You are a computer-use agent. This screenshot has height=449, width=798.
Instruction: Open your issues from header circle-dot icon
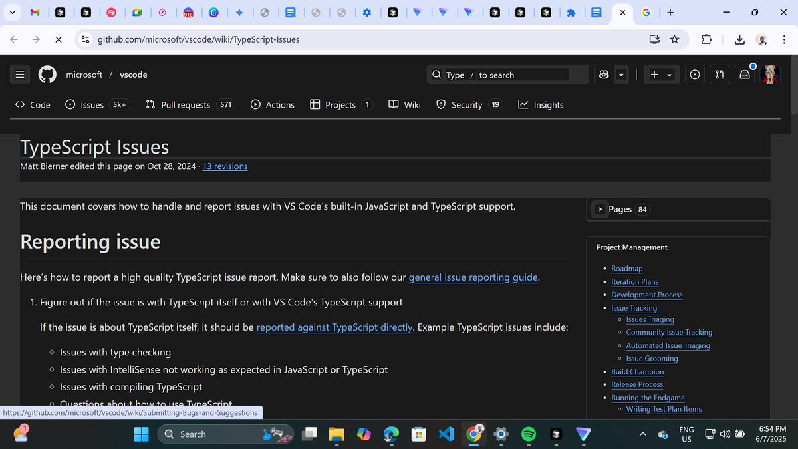[x=695, y=75]
